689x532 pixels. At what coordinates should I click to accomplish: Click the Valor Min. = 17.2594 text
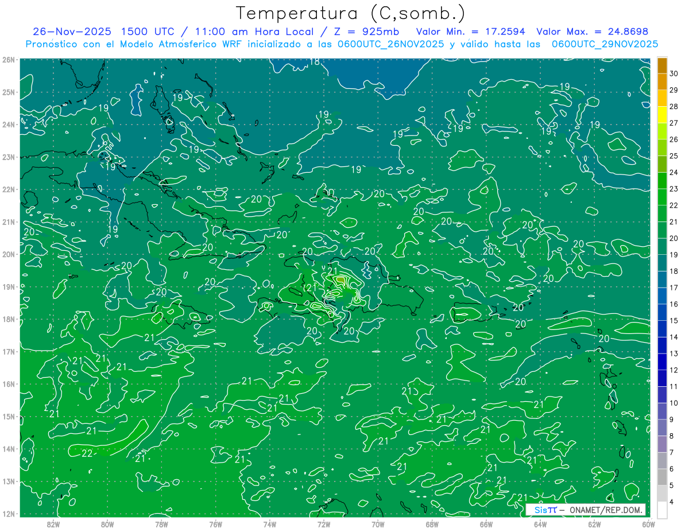[x=471, y=32]
